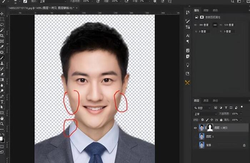Click the link chain between layer and mask

(x=206, y=128)
